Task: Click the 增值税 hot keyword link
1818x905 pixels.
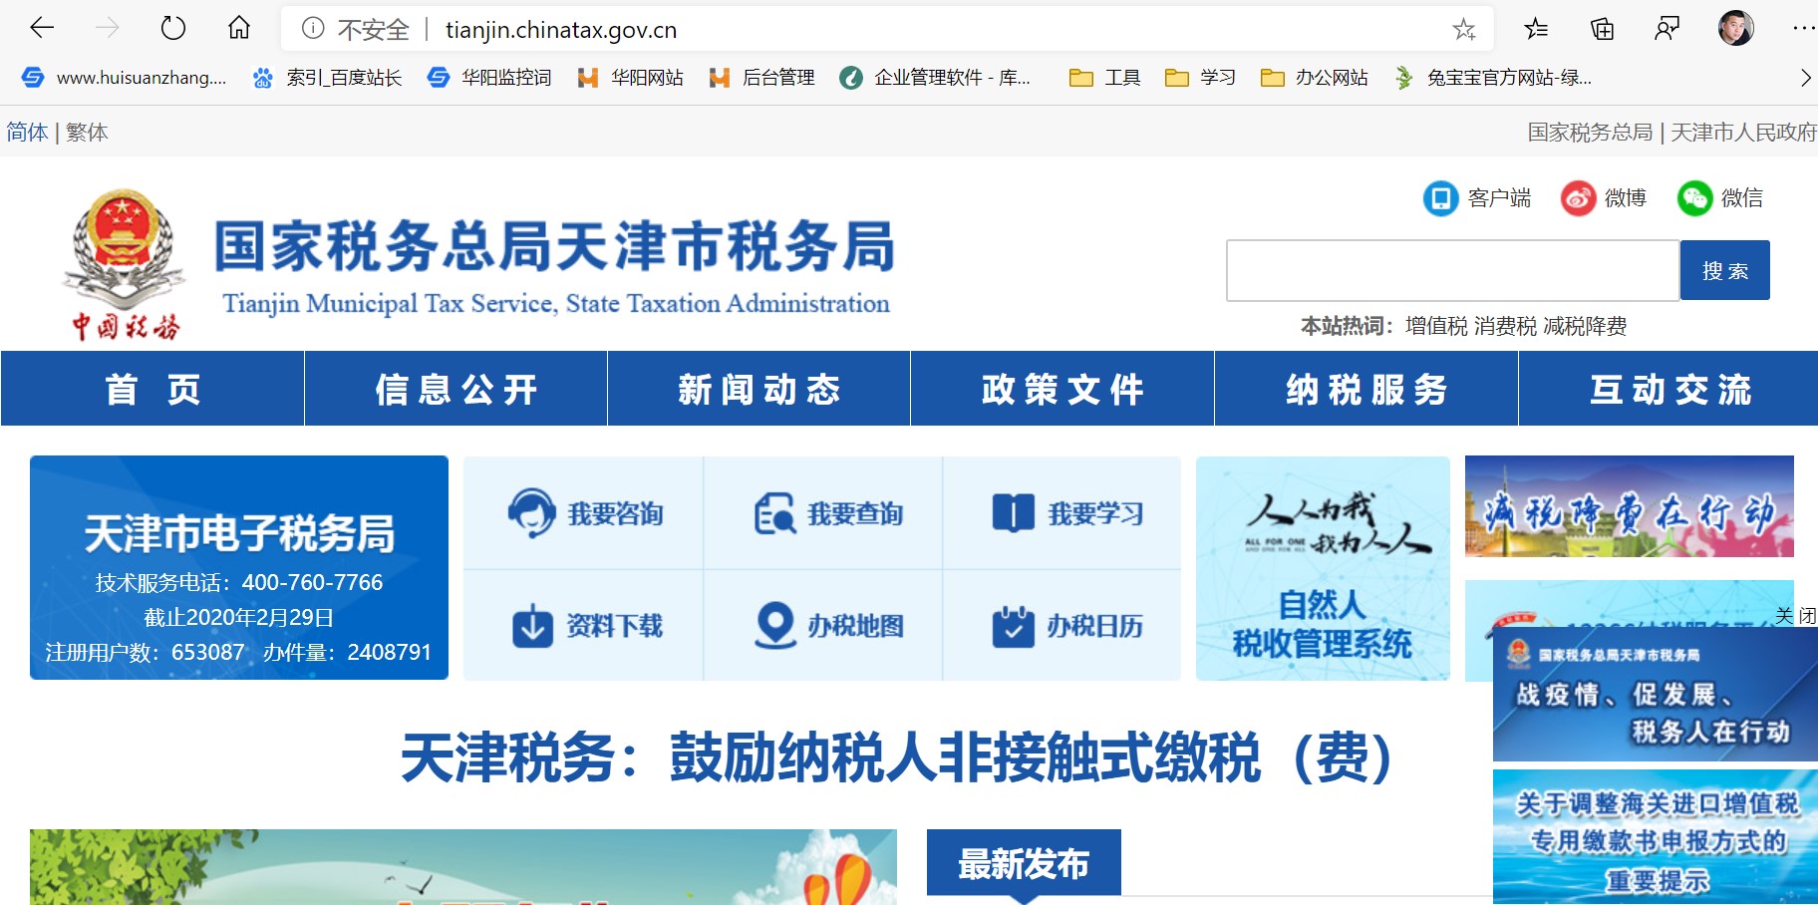Action: [x=1435, y=326]
